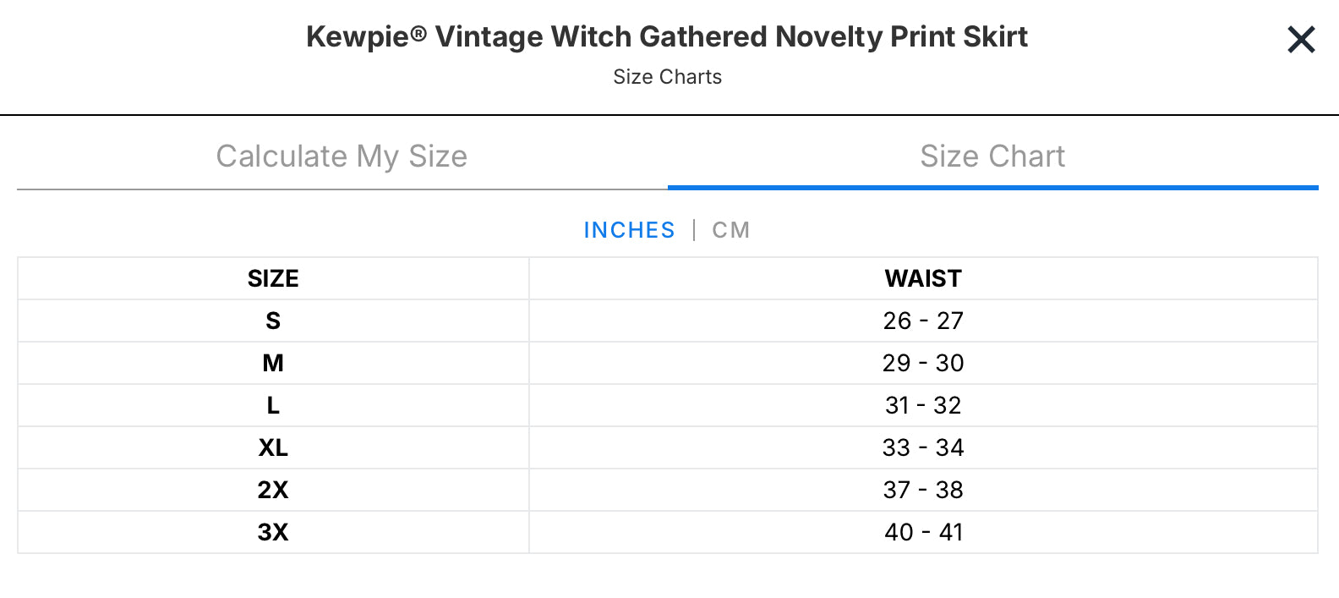Screen dimensions: 1339x598
Task: Select the Size Chart tab
Action: pyautogui.click(x=992, y=156)
